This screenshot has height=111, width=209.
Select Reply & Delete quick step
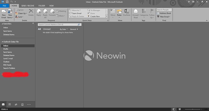tap(77, 16)
